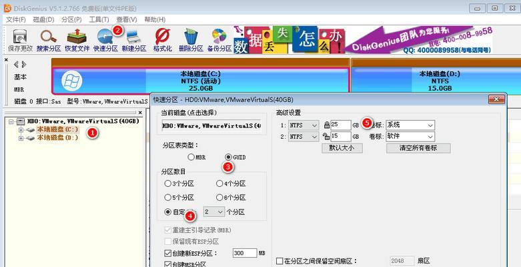This screenshot has width=521, height=267.
Task: Click the DiskGenius team banner advertisement
Action: pyautogui.click(x=363, y=40)
